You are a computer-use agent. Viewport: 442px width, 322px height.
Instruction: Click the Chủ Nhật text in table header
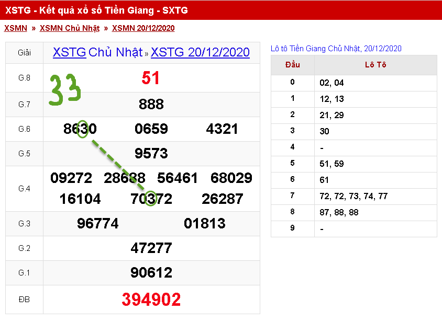116,52
